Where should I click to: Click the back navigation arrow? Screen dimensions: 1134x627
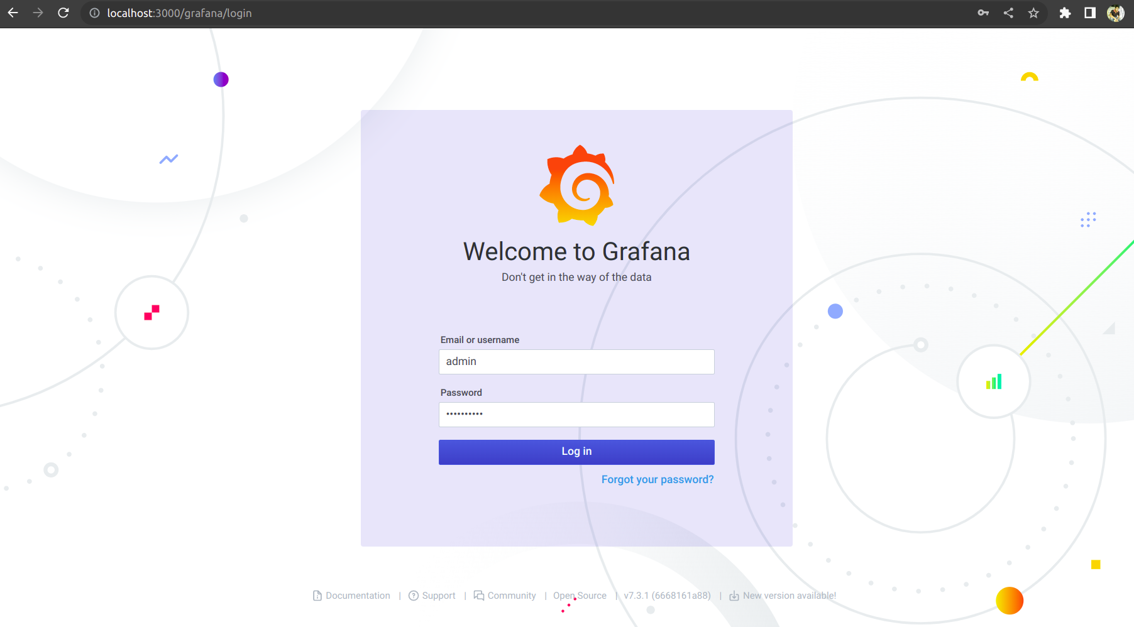click(13, 13)
